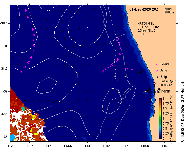
Task: Click the 'to 02/12 12Z' text
Action: [170, 85]
